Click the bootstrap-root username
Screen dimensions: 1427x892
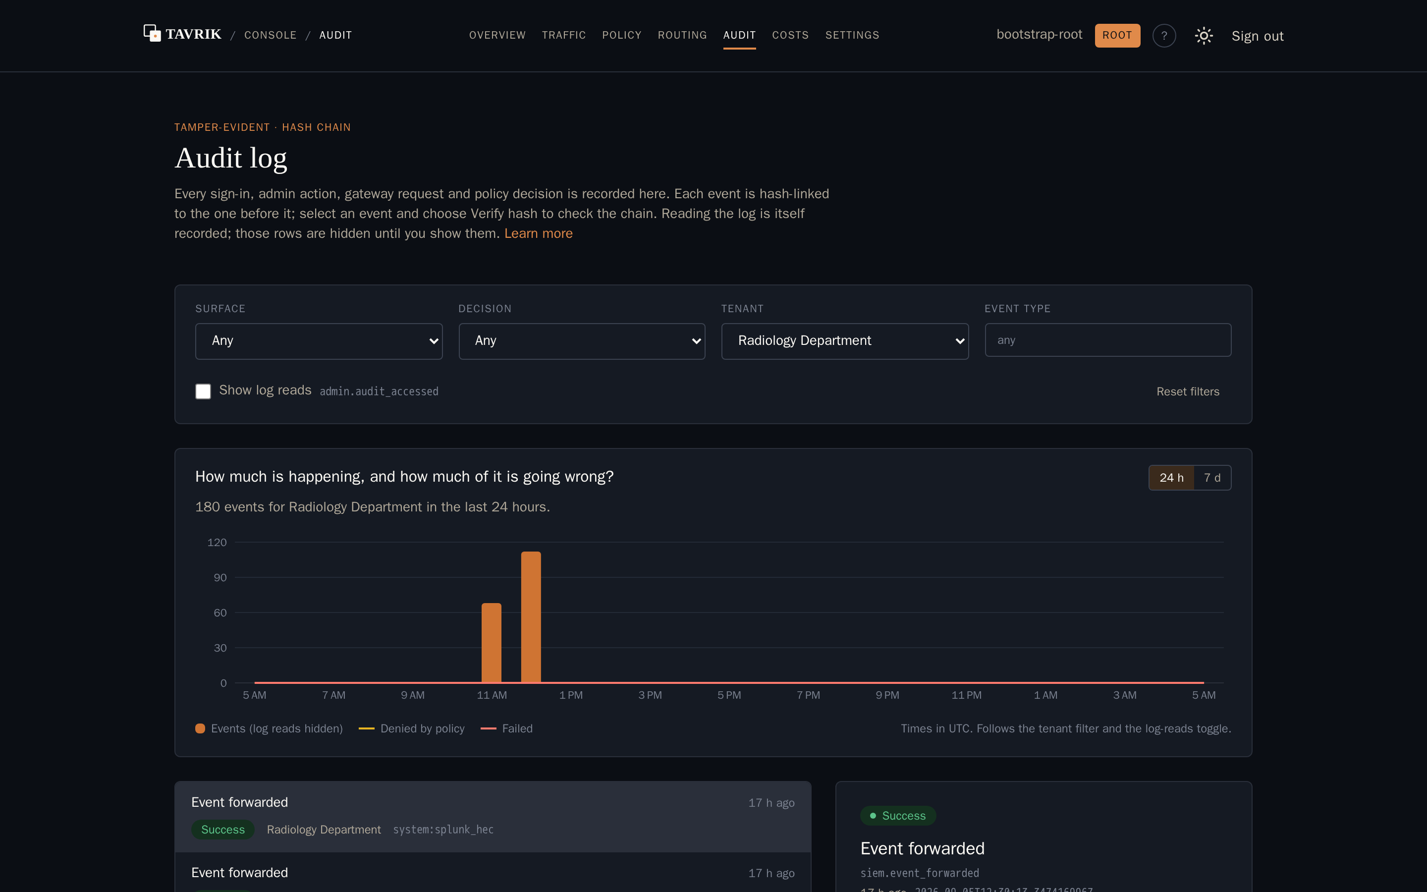click(x=1039, y=34)
